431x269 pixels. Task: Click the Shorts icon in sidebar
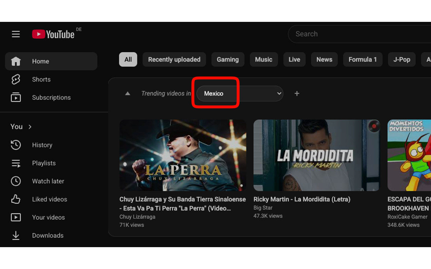(x=16, y=79)
